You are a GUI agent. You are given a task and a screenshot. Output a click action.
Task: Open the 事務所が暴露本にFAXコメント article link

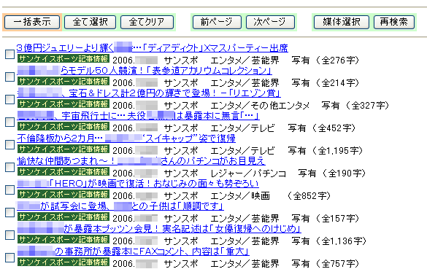pos(133,252)
